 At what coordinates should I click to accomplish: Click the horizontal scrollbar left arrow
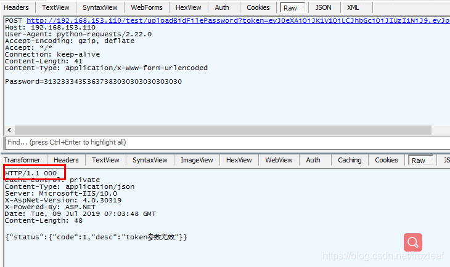tap(9, 130)
